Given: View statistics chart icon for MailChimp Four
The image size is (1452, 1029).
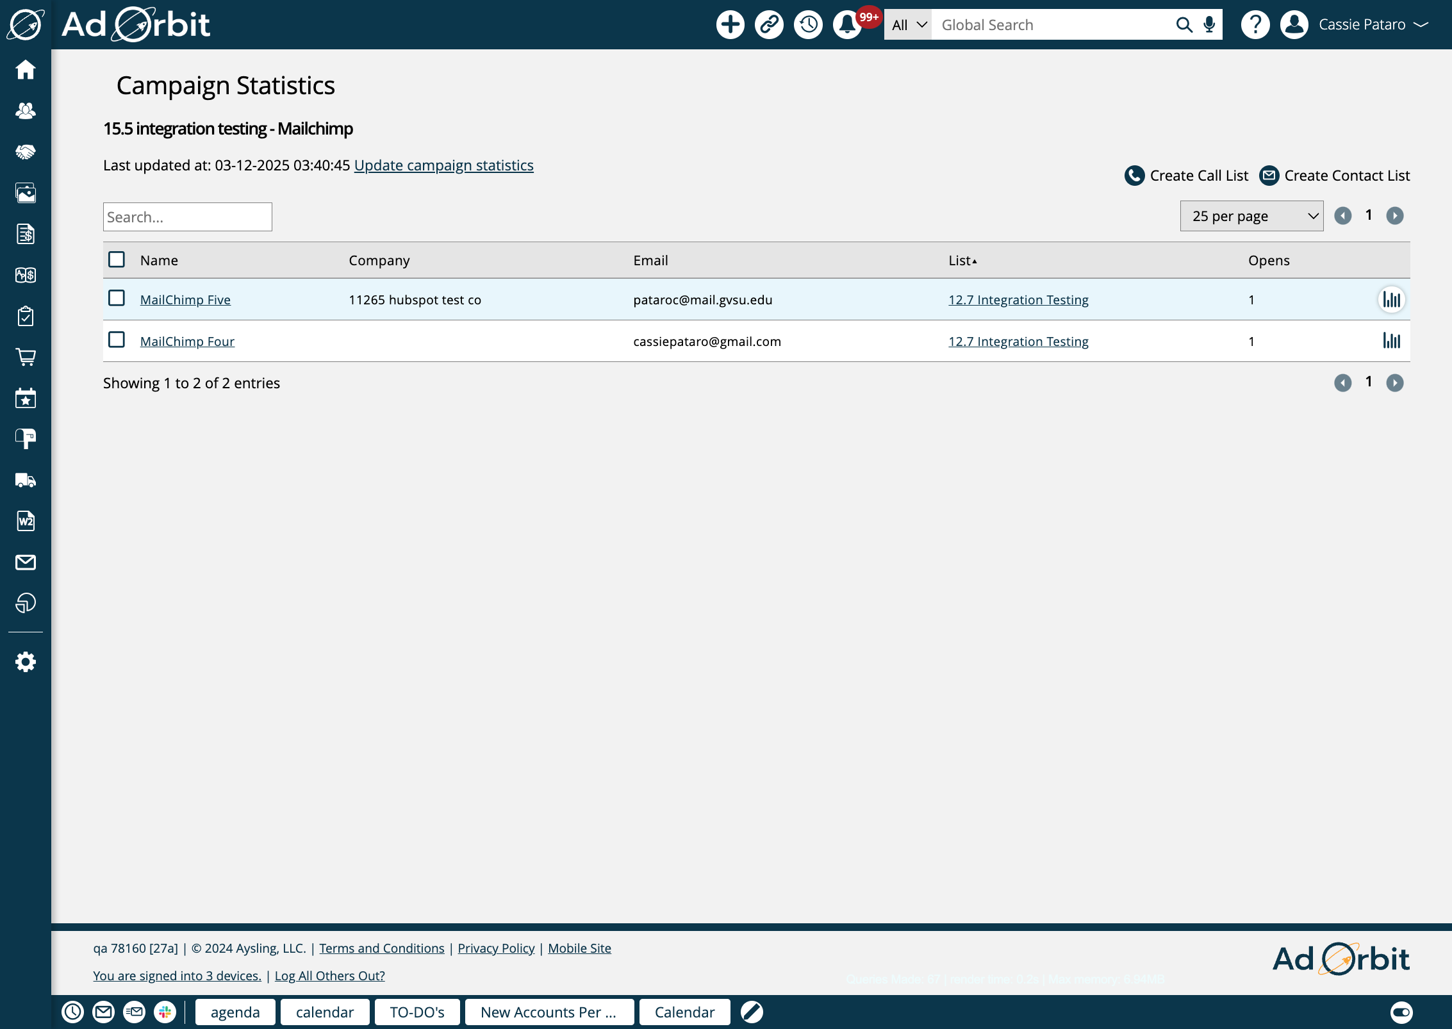Looking at the screenshot, I should [x=1392, y=341].
